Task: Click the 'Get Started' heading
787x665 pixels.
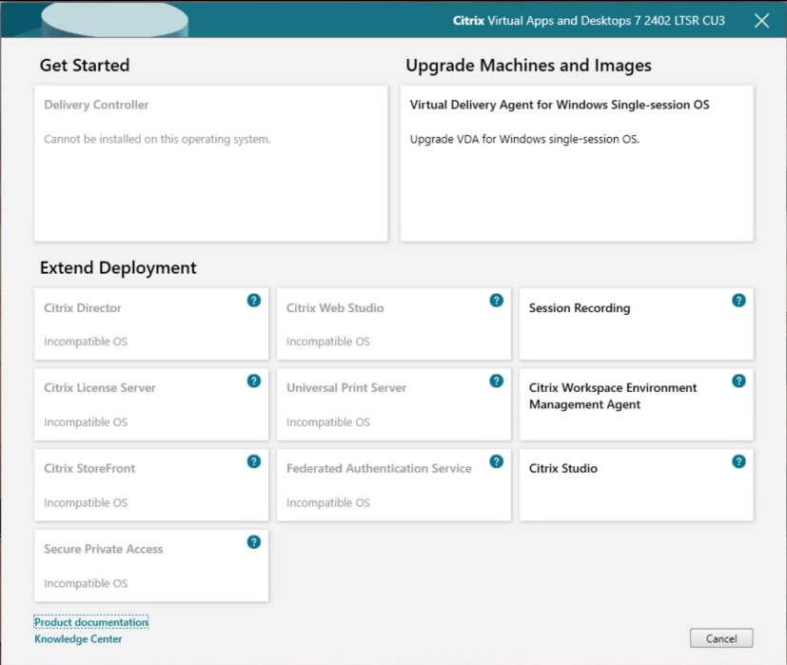Action: [85, 66]
